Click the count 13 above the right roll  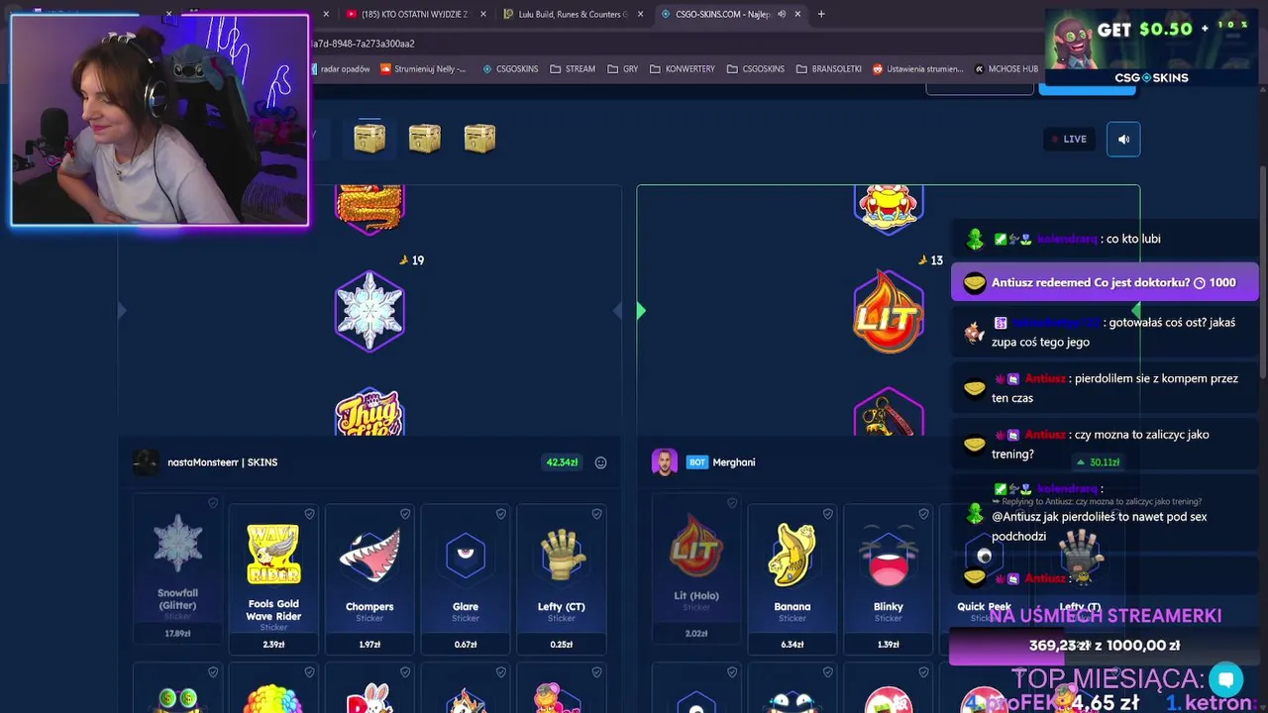tap(936, 260)
